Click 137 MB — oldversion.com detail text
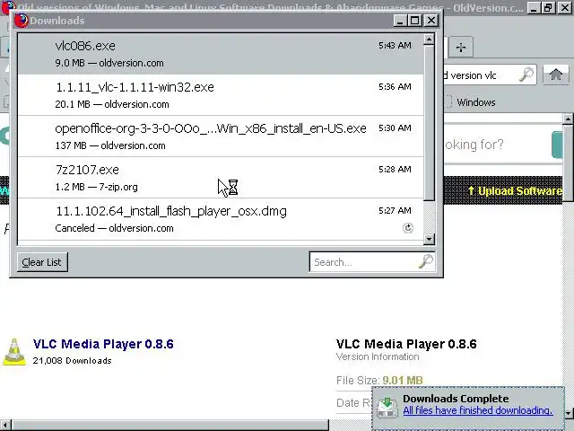 pos(110,145)
